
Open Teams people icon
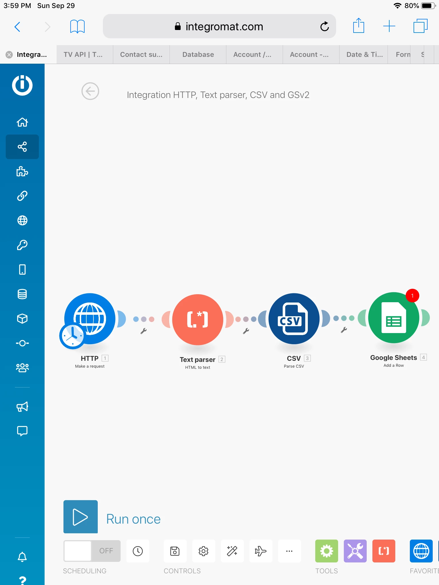[x=22, y=368]
